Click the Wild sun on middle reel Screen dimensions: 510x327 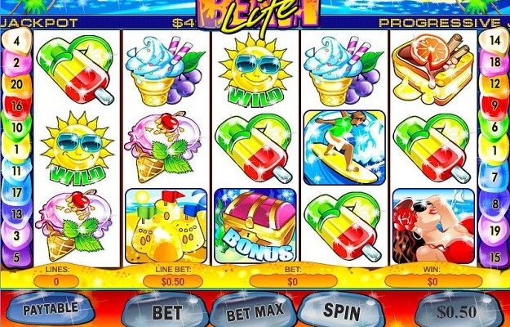pyautogui.click(x=255, y=69)
